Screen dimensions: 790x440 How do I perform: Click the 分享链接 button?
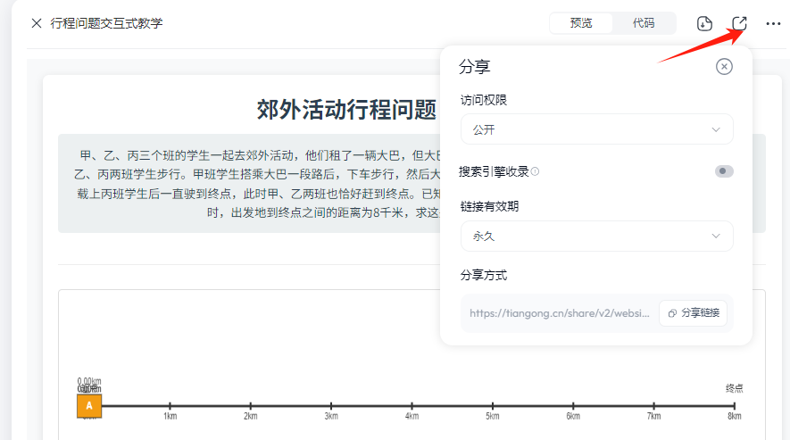694,313
